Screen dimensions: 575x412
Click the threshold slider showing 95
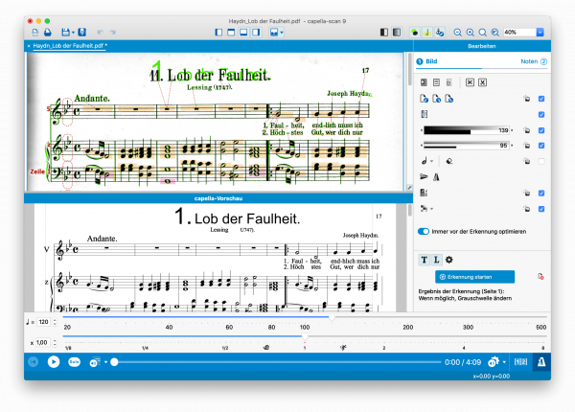click(470, 146)
